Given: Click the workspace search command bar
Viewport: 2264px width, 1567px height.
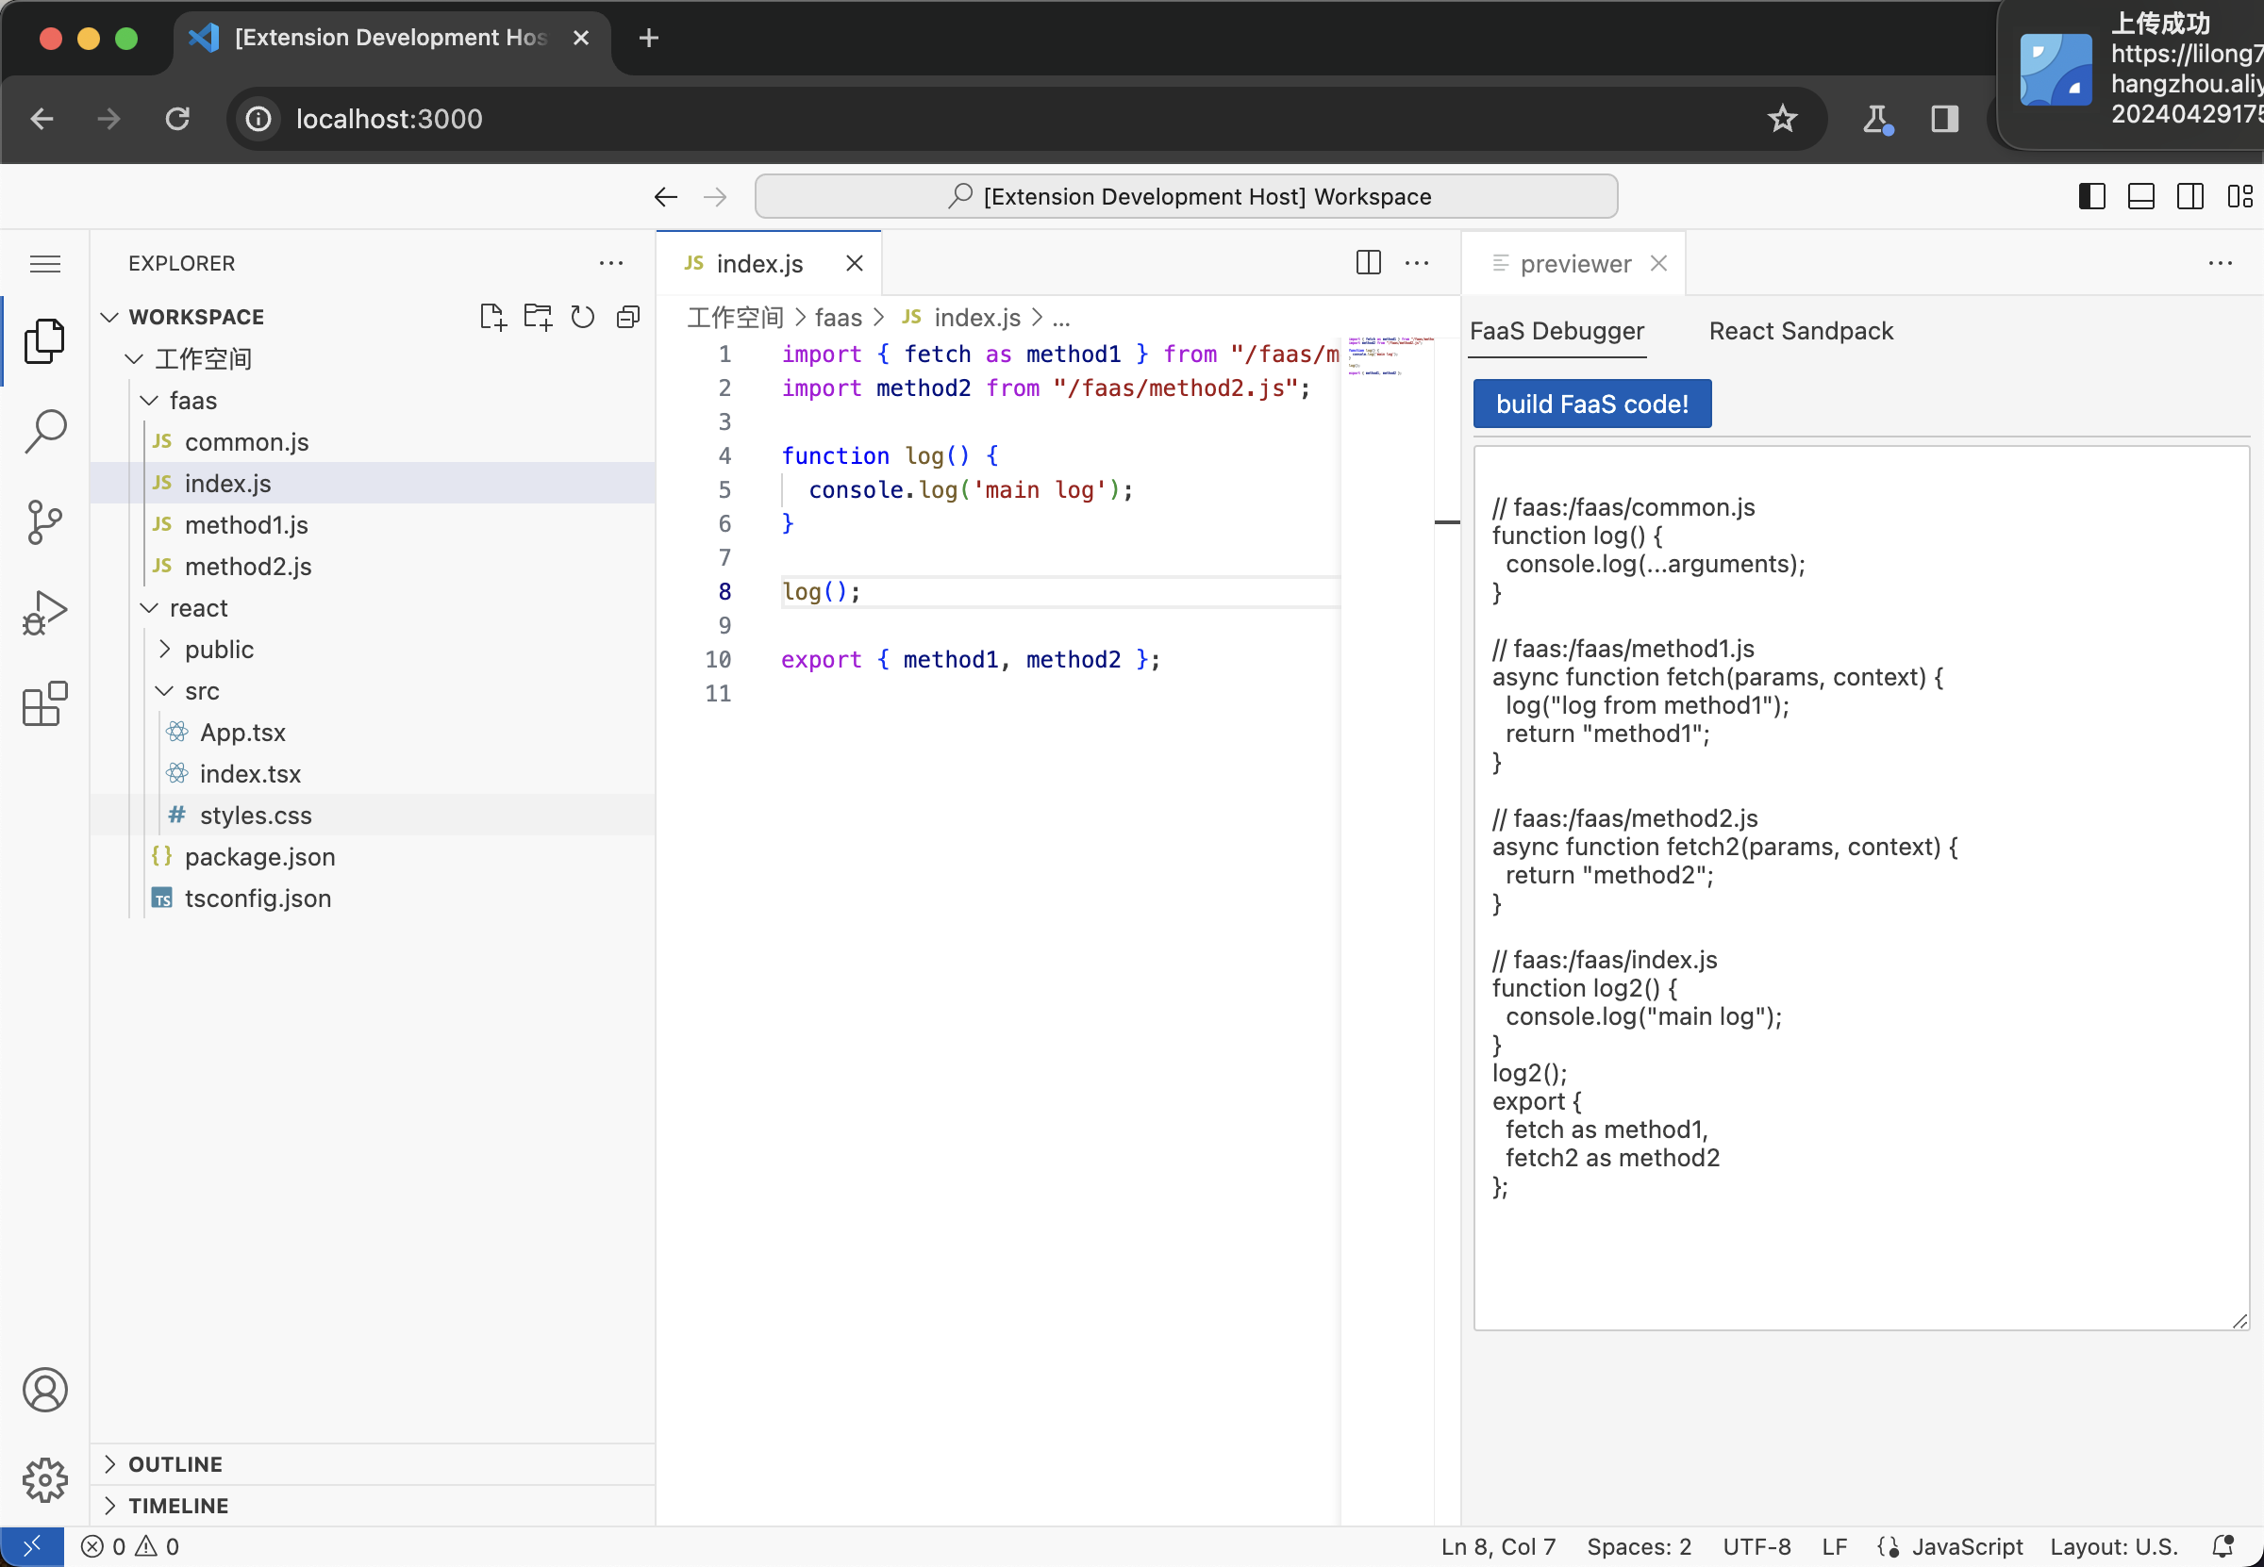Looking at the screenshot, I should coord(1186,196).
